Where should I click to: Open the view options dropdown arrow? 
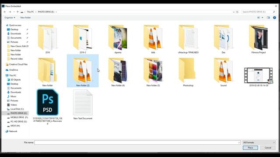tap(262, 17)
